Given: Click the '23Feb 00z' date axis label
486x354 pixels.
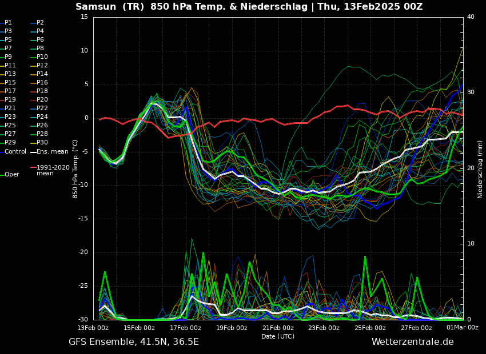Looking at the screenshot, I should tap(324, 328).
